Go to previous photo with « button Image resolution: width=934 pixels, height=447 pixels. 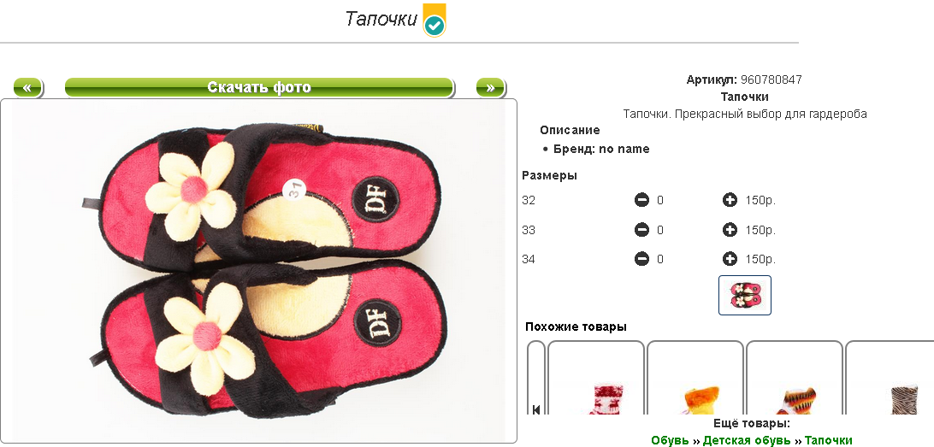coord(27,87)
